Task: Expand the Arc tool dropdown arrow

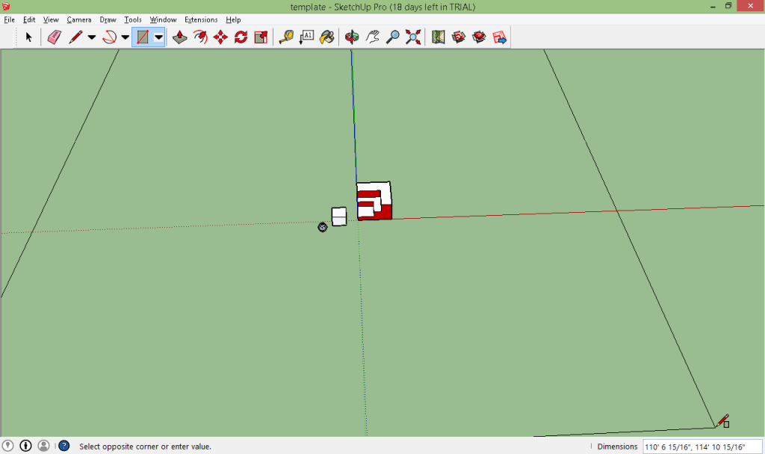Action: pyautogui.click(x=126, y=37)
